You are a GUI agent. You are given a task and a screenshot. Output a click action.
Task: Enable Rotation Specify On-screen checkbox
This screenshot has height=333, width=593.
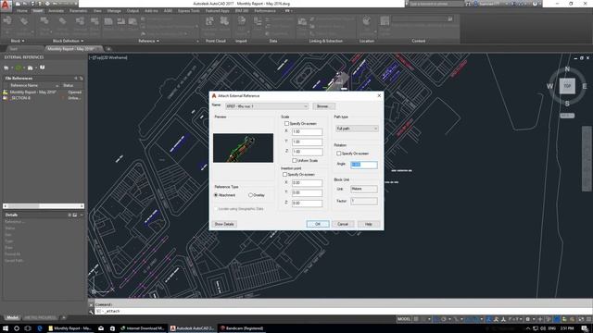(338, 154)
